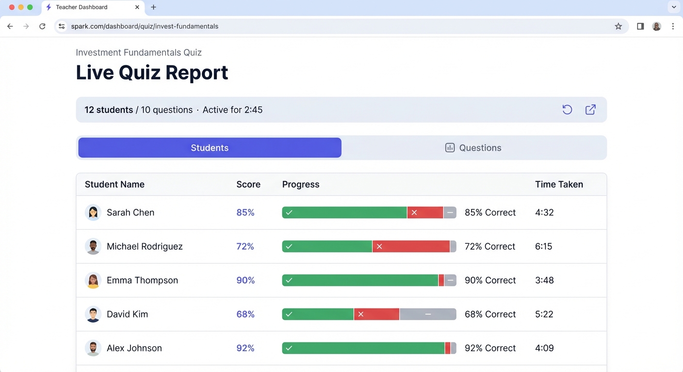Click the 3:48 time taken value
This screenshot has width=683, height=372.
click(544, 280)
